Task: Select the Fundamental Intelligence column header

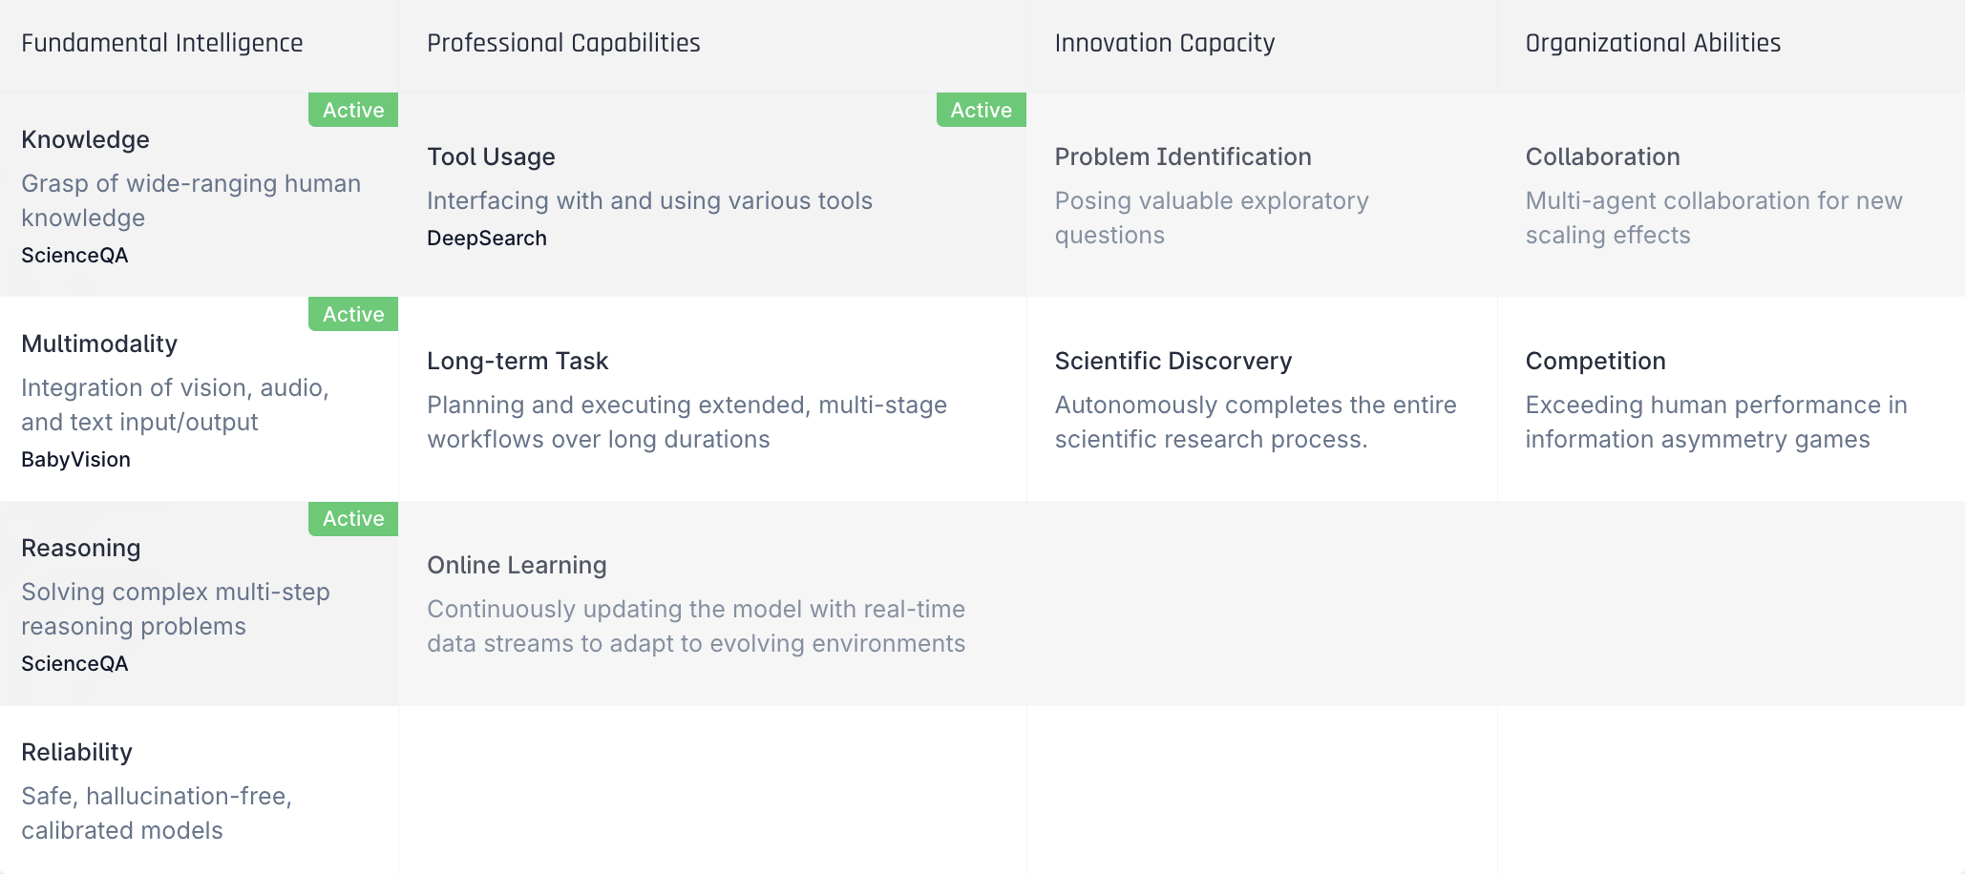Action: (161, 42)
